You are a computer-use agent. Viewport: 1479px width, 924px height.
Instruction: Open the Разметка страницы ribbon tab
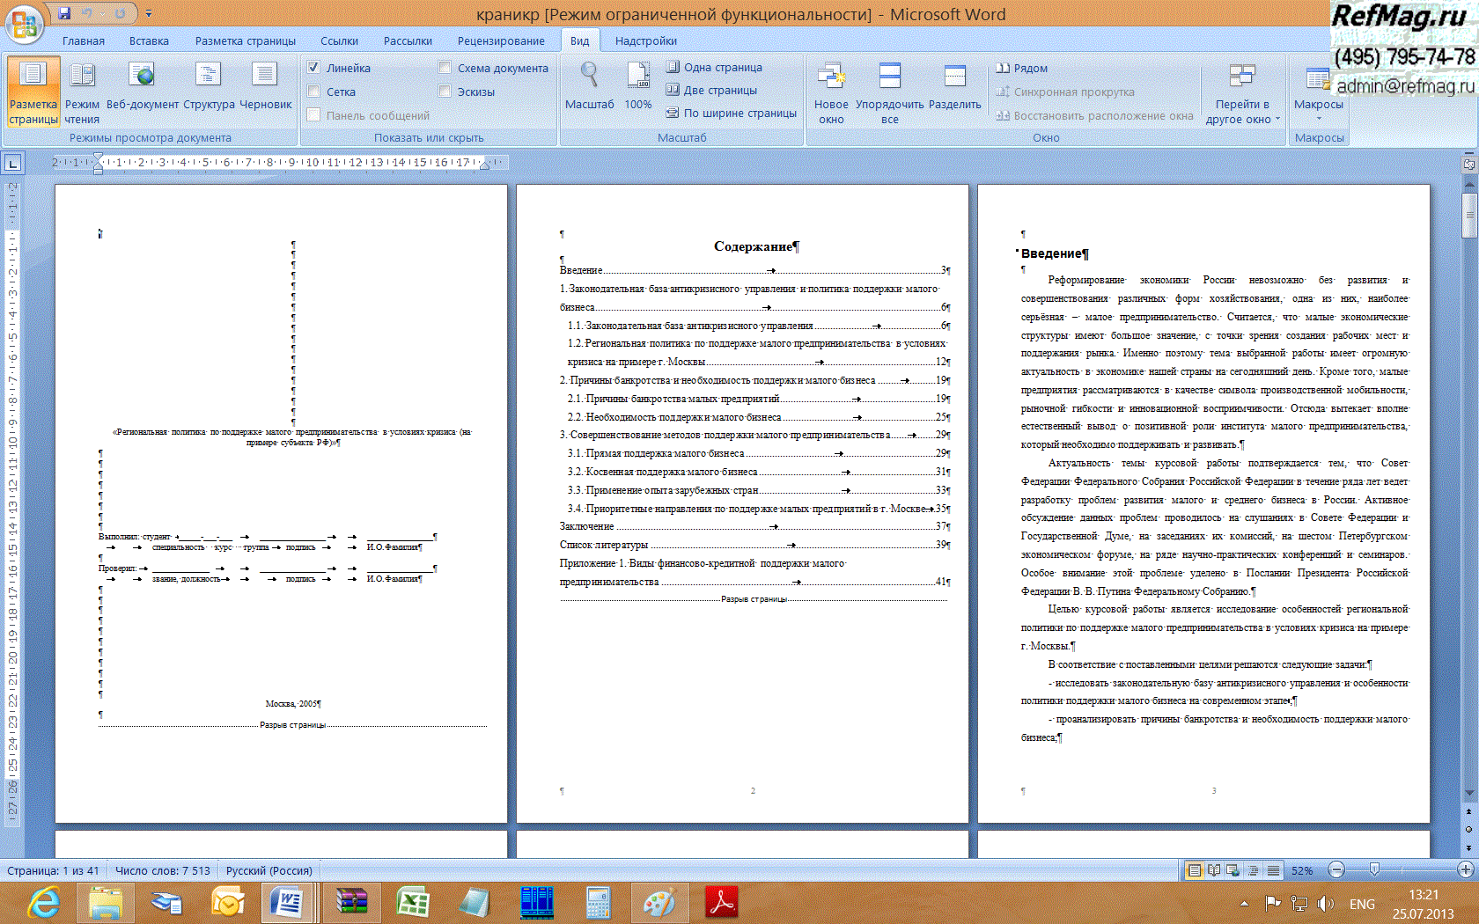pos(245,40)
